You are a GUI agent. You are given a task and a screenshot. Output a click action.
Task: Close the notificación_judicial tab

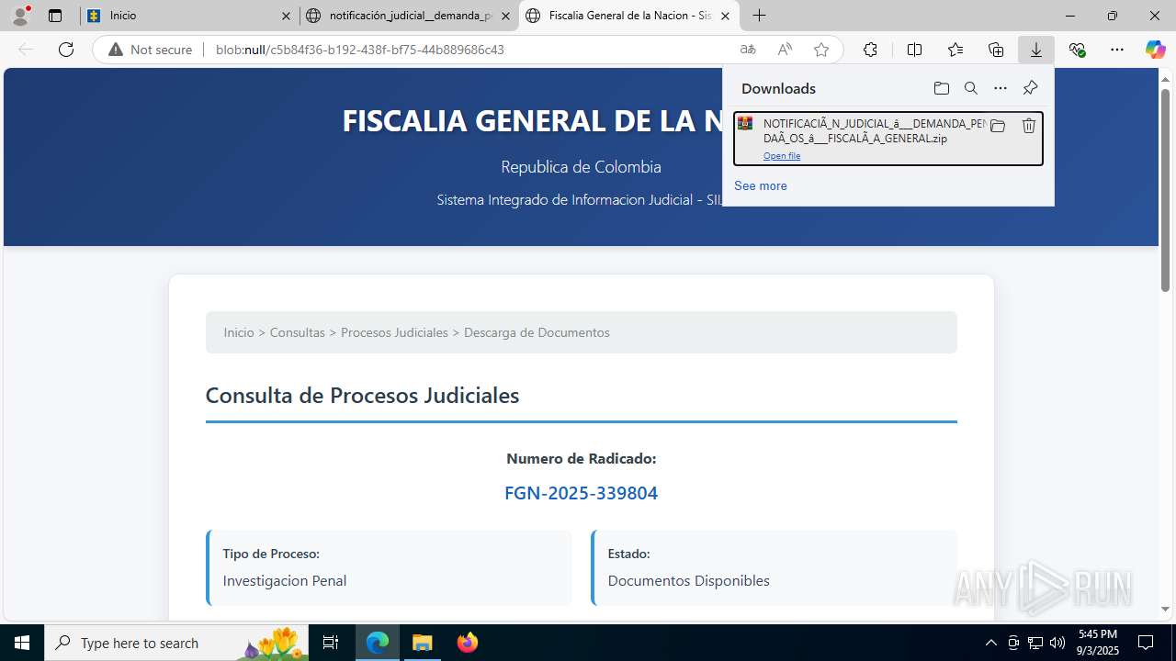click(505, 16)
